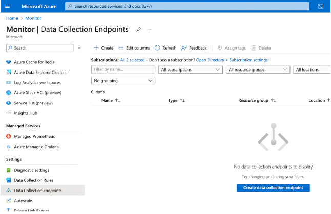The width and height of the screenshot is (331, 214).
Task: Click the Azure Managed Grafana icon
Action: 8,147
